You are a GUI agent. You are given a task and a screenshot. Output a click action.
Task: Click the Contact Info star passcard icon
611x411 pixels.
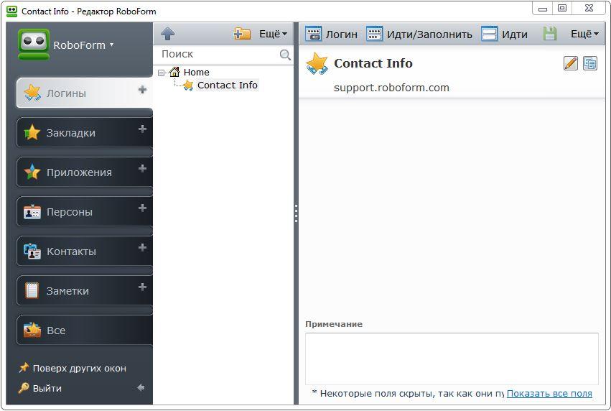pyautogui.click(x=317, y=63)
